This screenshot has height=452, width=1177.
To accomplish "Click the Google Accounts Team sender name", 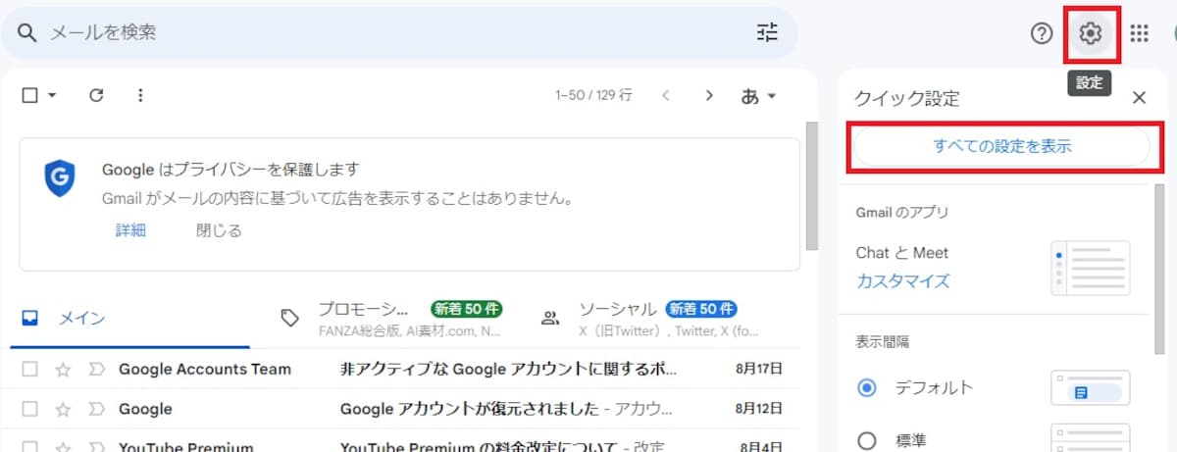I will [205, 370].
